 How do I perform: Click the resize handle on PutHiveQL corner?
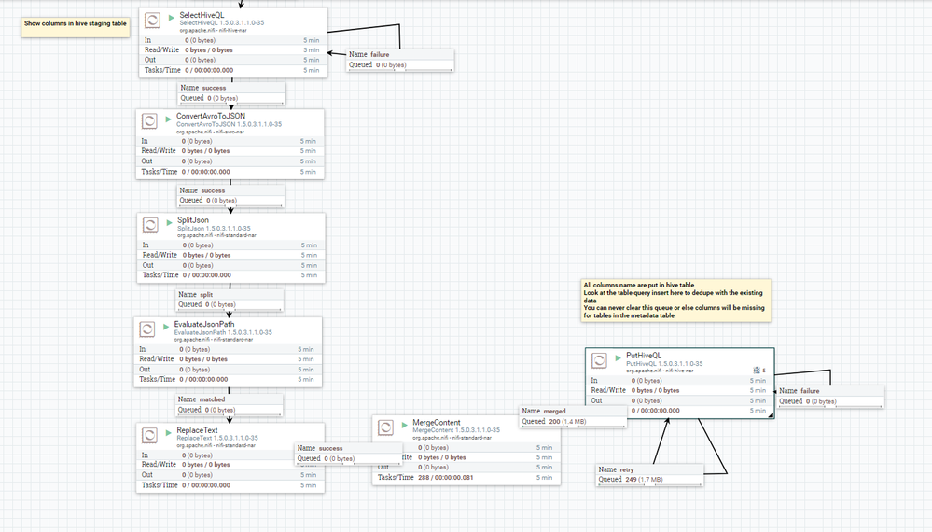pyautogui.click(x=771, y=415)
